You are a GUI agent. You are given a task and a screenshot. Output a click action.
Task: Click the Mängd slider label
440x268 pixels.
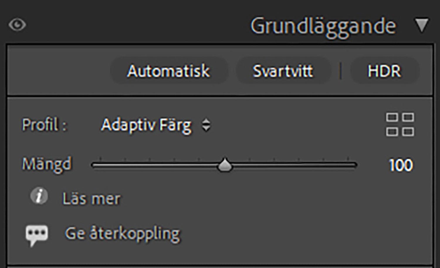(47, 164)
